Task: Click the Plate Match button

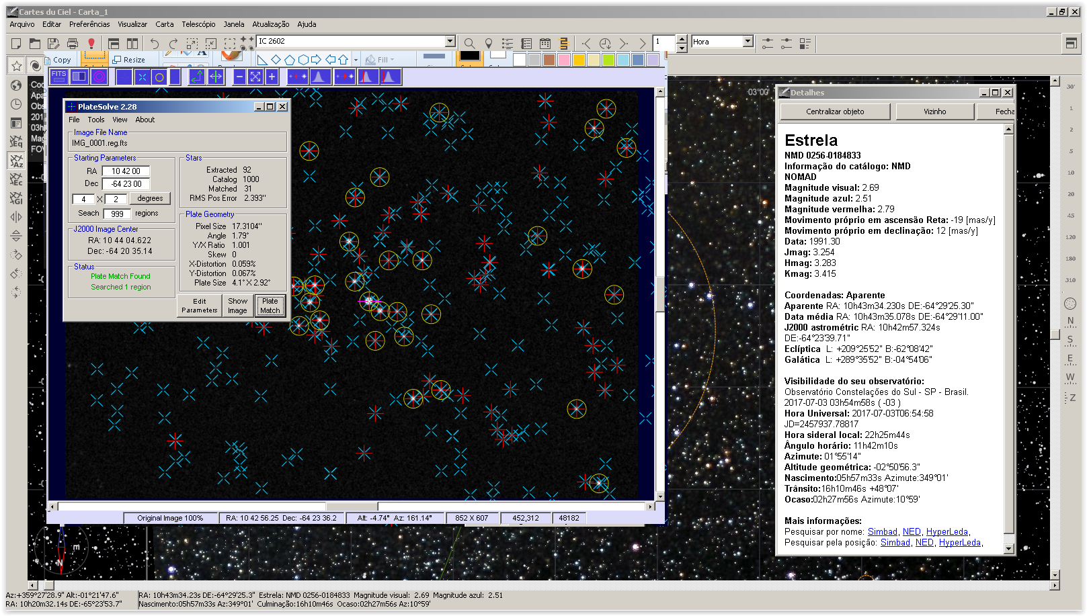Action: [x=270, y=306]
